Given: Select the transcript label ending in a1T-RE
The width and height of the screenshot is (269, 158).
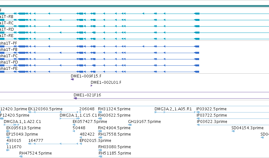Looking at the screenshot, I should [7, 36].
